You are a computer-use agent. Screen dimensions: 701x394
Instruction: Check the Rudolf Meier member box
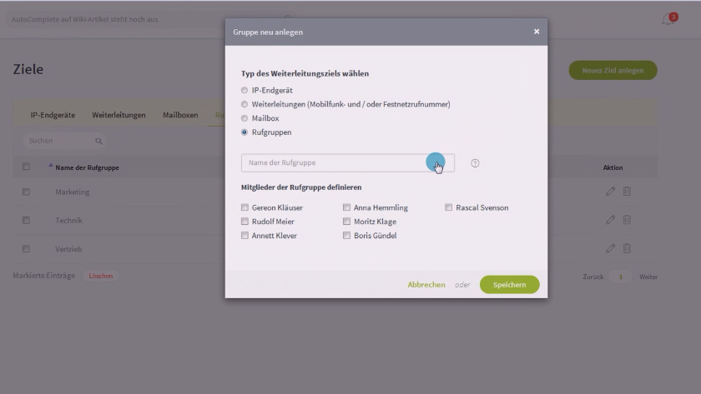coord(245,222)
